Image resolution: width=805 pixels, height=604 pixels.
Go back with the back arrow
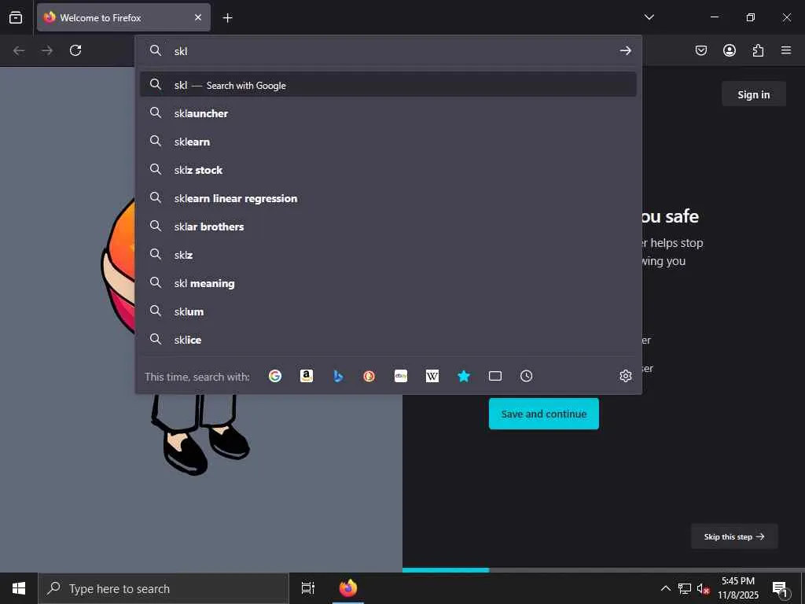click(x=19, y=50)
